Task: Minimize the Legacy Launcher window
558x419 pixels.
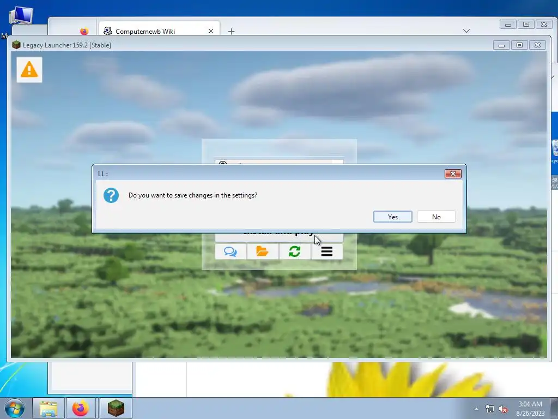Action: (x=501, y=45)
